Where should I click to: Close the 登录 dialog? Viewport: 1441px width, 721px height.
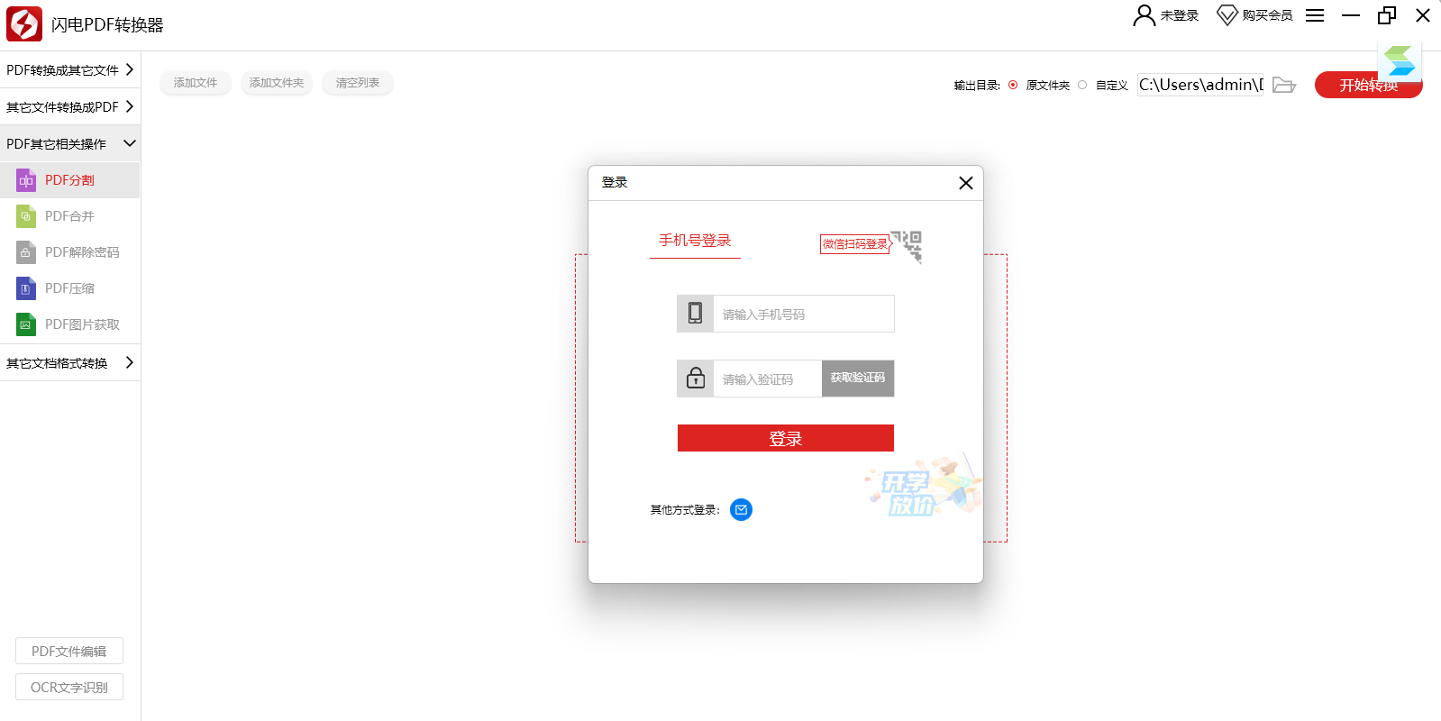(966, 183)
